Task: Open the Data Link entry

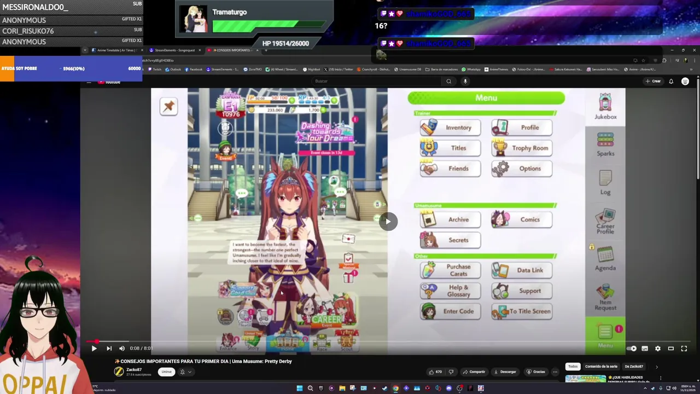Action: click(x=522, y=270)
